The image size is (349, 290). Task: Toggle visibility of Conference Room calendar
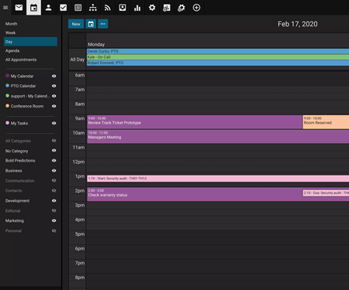[54, 106]
